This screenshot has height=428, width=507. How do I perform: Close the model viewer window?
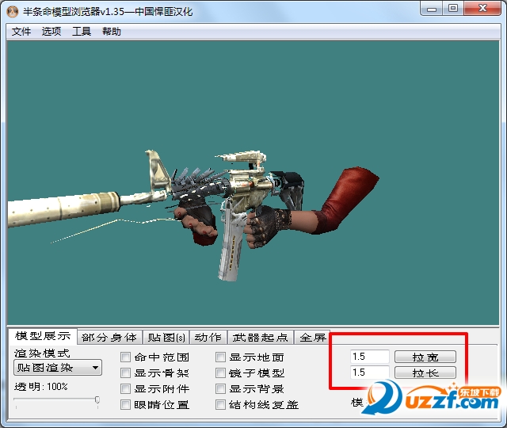482,9
